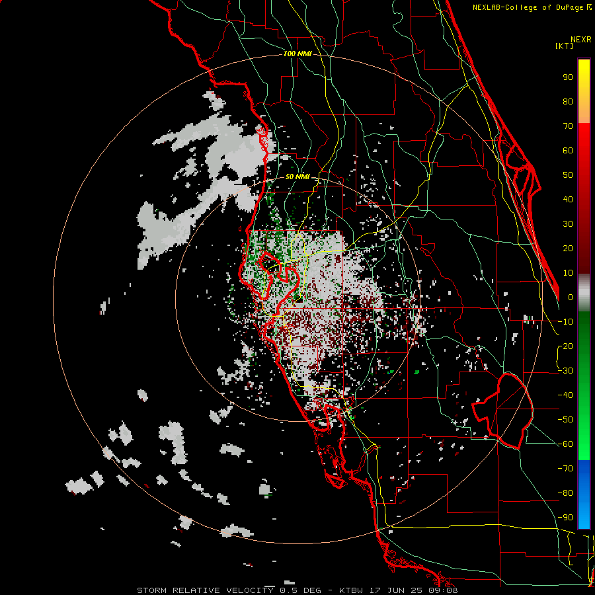Click the 70 value on the velocity scale
The image size is (595, 595).
click(x=568, y=126)
